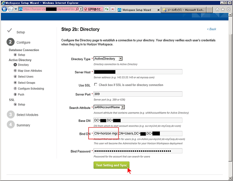The height and width of the screenshot is (181, 233).
Task: Open the recent pages dropdown arrow
Action: (16, 9)
